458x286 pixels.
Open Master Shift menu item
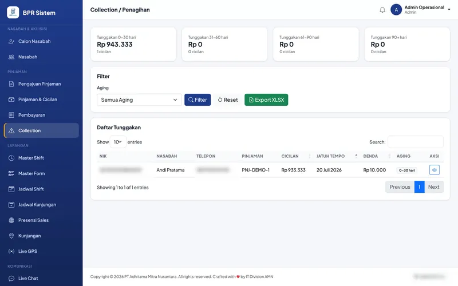[41, 158]
